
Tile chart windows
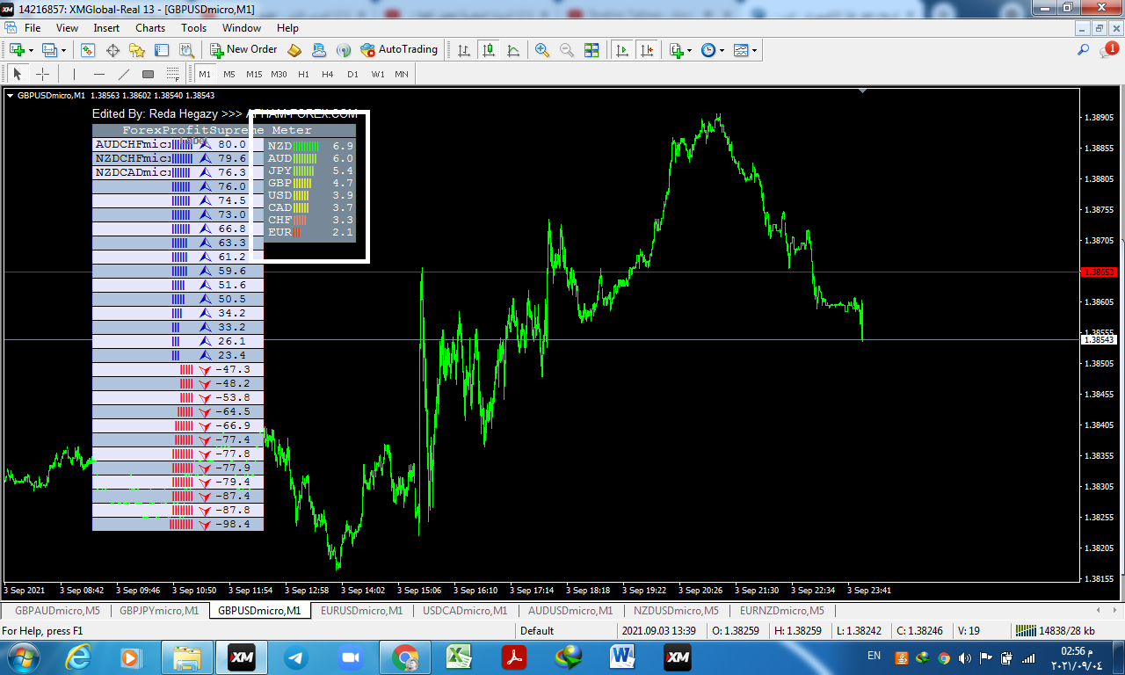[592, 50]
